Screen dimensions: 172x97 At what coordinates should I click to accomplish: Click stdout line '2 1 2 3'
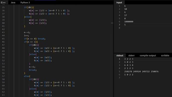pyautogui.click(x=129, y=68)
